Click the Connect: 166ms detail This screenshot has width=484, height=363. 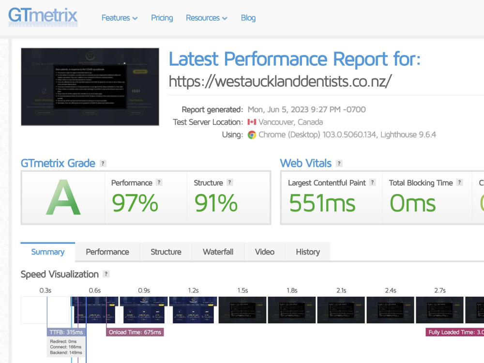66,347
